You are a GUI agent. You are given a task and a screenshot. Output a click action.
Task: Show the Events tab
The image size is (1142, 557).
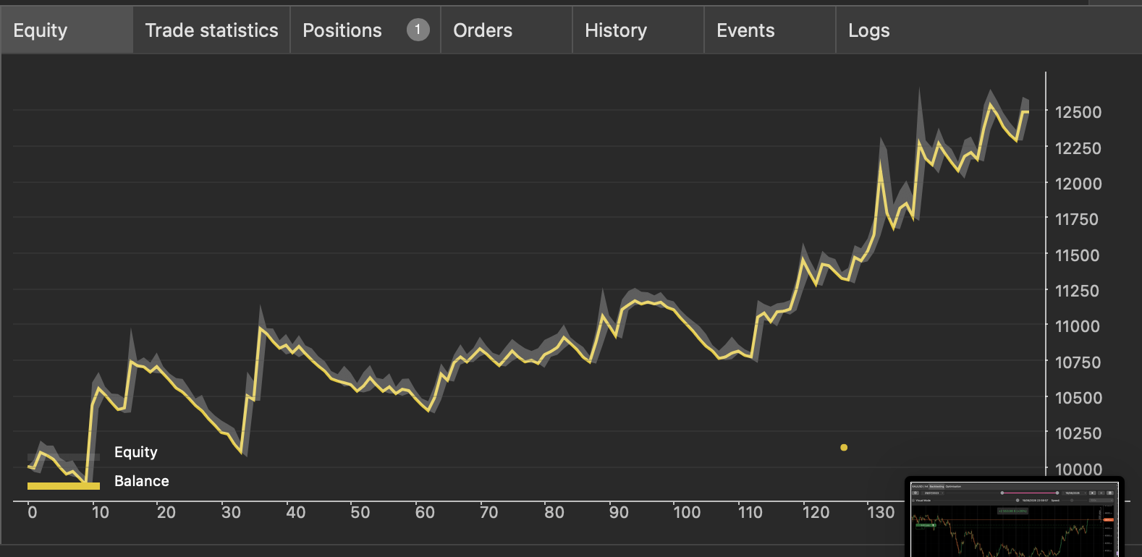tap(770, 30)
